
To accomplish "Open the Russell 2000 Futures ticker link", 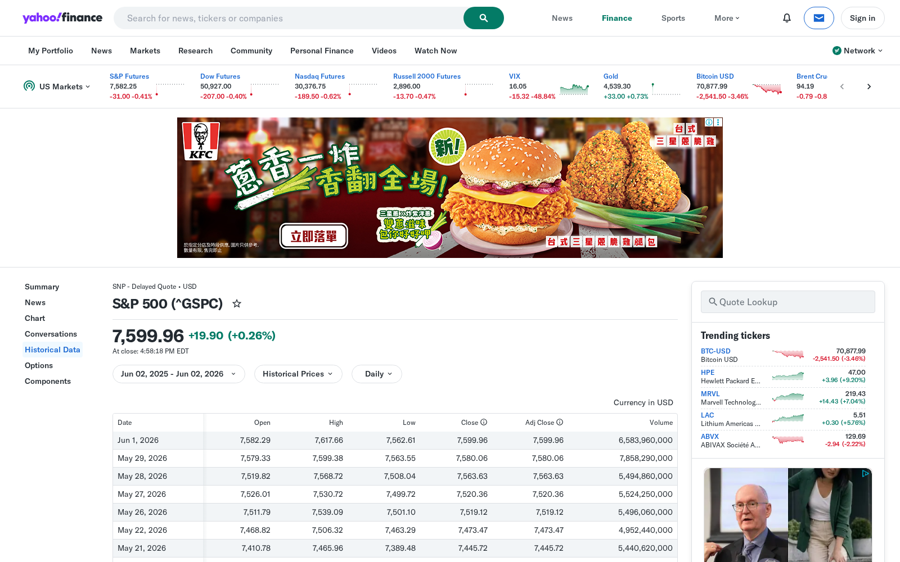I will (427, 76).
